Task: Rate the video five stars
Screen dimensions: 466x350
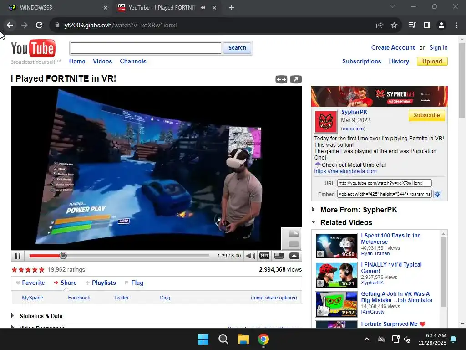Action: click(41, 270)
